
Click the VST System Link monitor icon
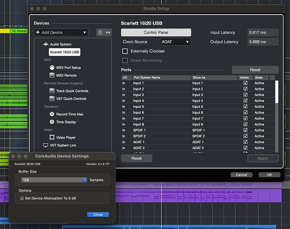[45, 145]
